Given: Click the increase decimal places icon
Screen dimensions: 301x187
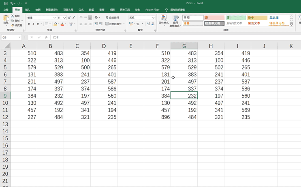Looking at the screenshot, I should click(x=148, y=24).
